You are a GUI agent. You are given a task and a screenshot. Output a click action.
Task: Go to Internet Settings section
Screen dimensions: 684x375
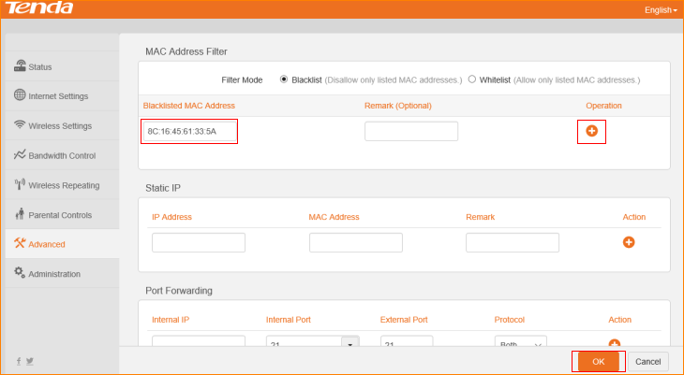(x=58, y=95)
